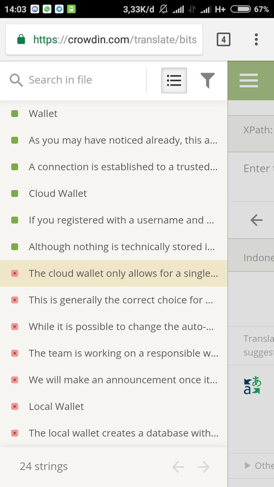Click the green HTTPS padlock icon

point(21,39)
